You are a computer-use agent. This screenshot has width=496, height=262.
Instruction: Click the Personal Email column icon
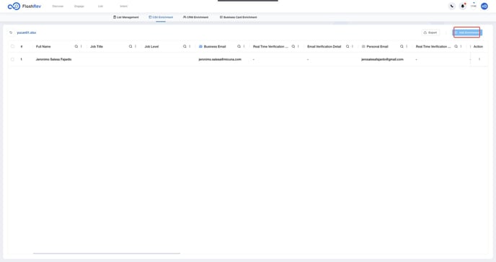pyautogui.click(x=363, y=47)
